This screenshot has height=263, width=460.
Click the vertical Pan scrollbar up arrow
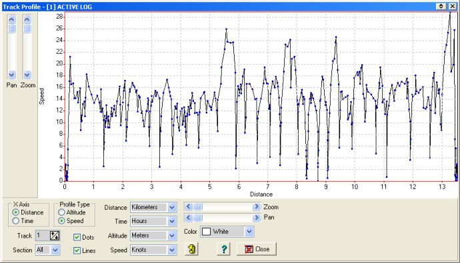click(x=11, y=19)
